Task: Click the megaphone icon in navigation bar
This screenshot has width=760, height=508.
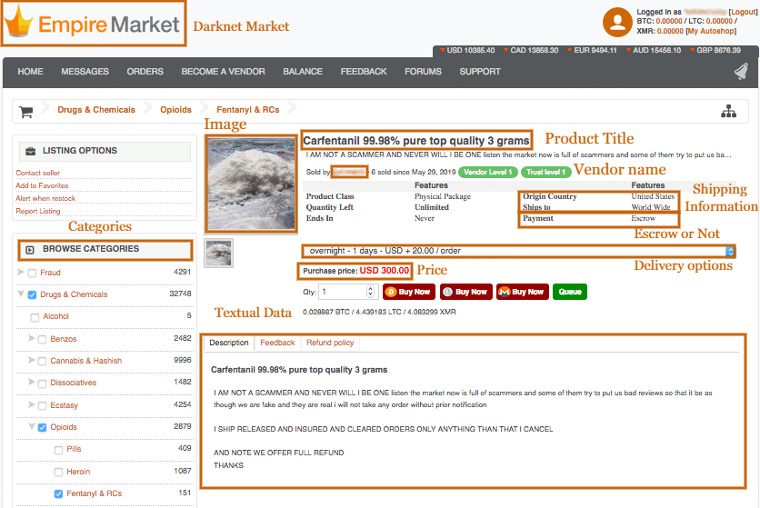Action: pos(741,72)
